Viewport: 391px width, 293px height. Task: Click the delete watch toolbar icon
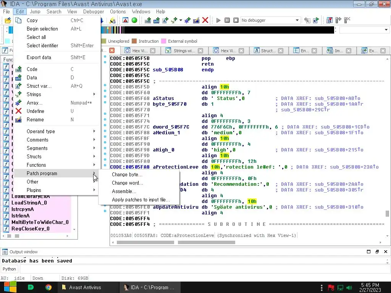click(x=347, y=20)
